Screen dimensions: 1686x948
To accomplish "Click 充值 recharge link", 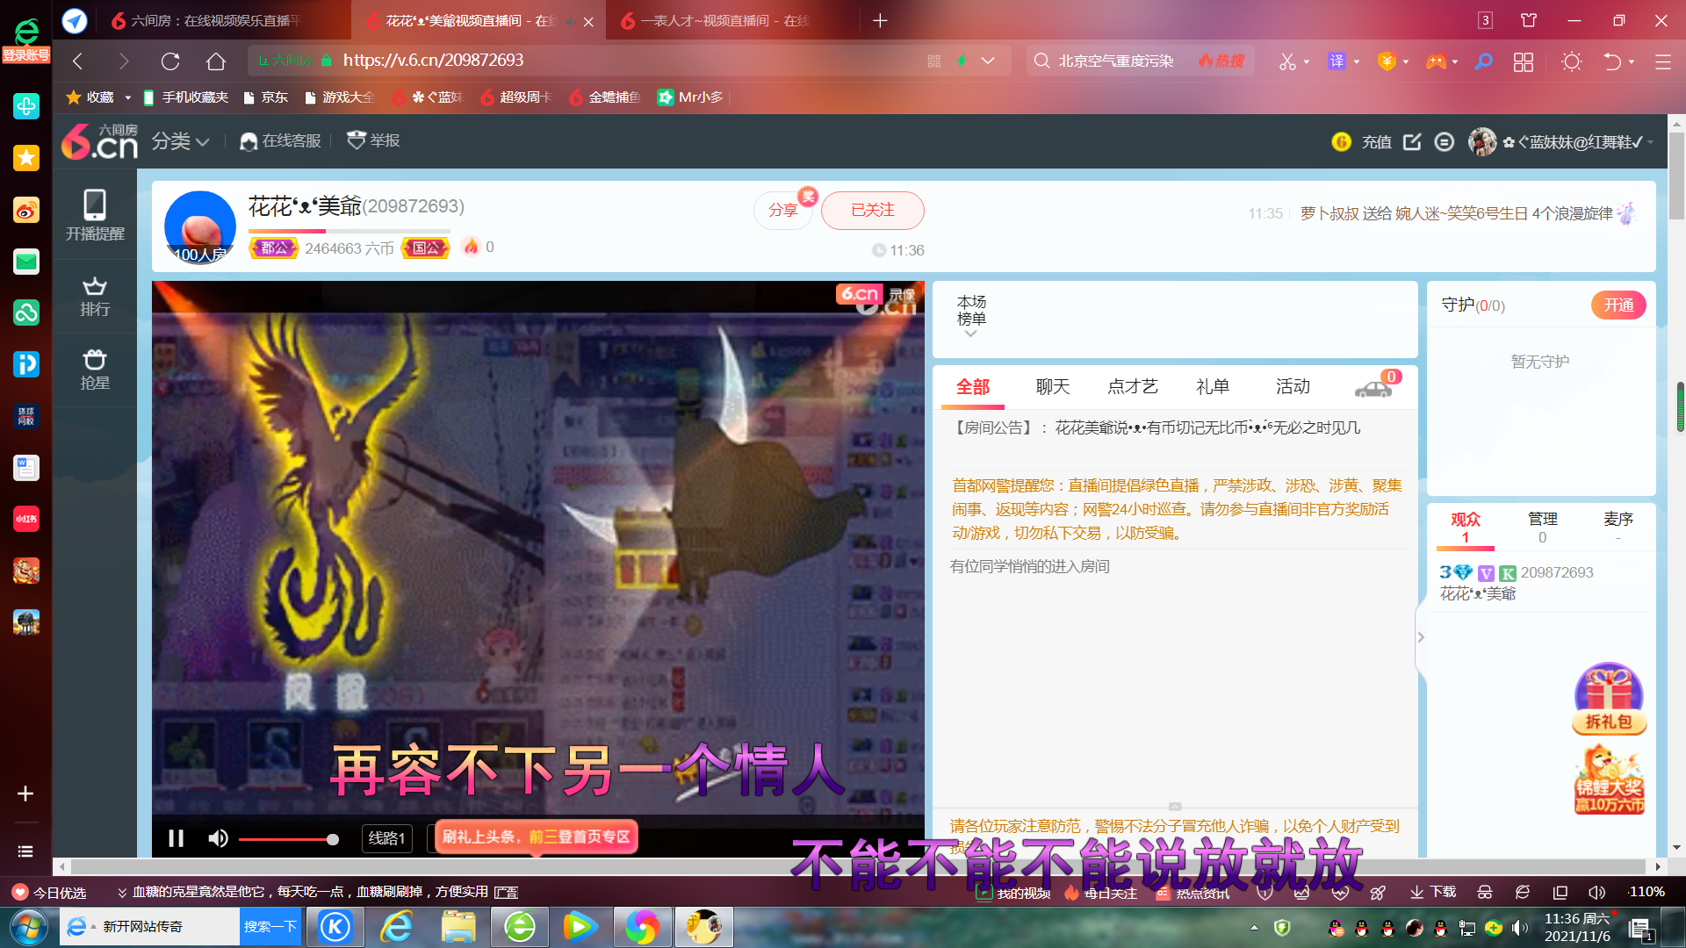I will click(1376, 142).
